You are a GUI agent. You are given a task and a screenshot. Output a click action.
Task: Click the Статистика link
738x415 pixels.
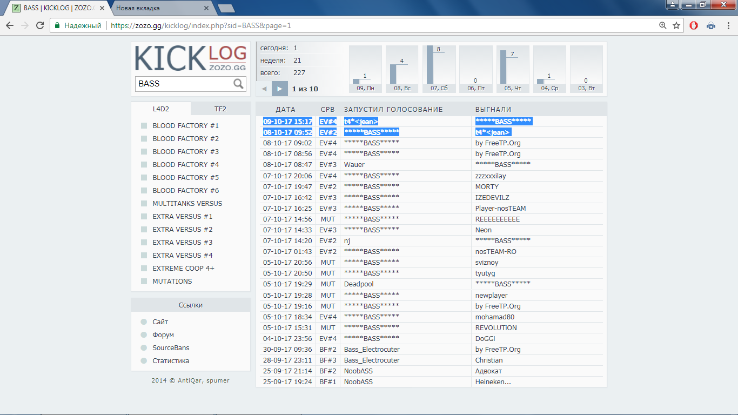[x=171, y=361]
